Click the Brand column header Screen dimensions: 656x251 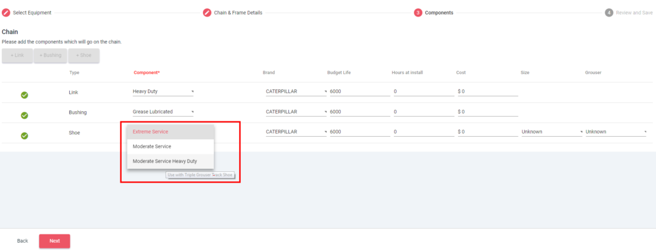268,73
